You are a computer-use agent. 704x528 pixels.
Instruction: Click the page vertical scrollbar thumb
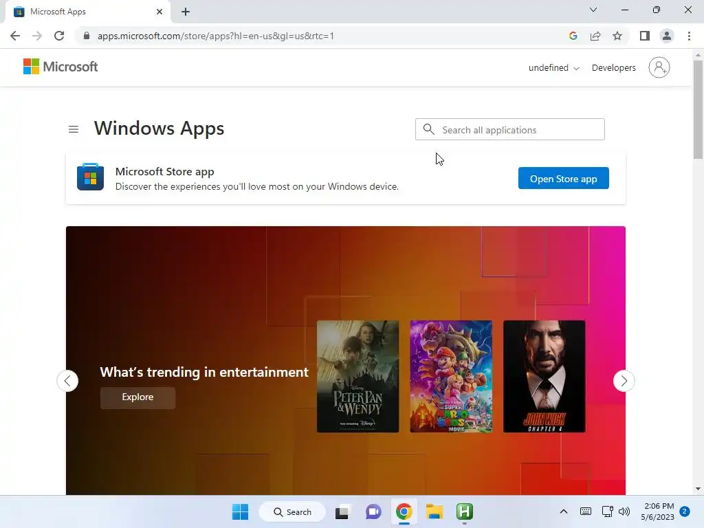point(698,109)
